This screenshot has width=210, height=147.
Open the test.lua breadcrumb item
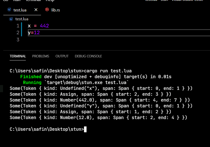tap(22, 19)
